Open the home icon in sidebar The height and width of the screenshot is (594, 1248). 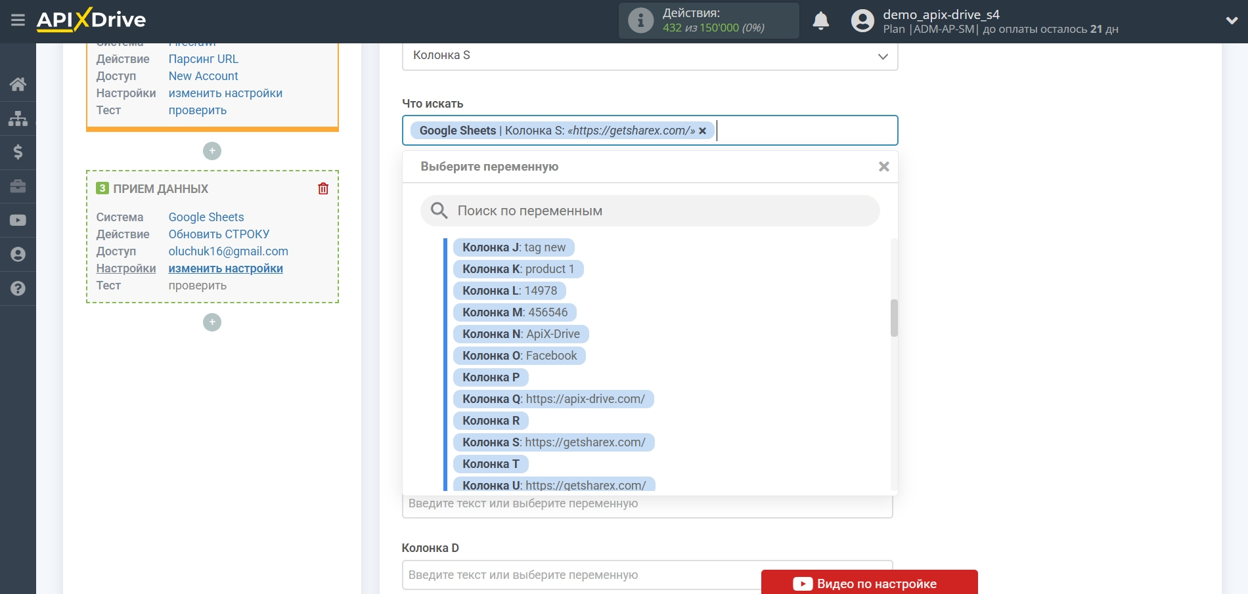point(18,84)
